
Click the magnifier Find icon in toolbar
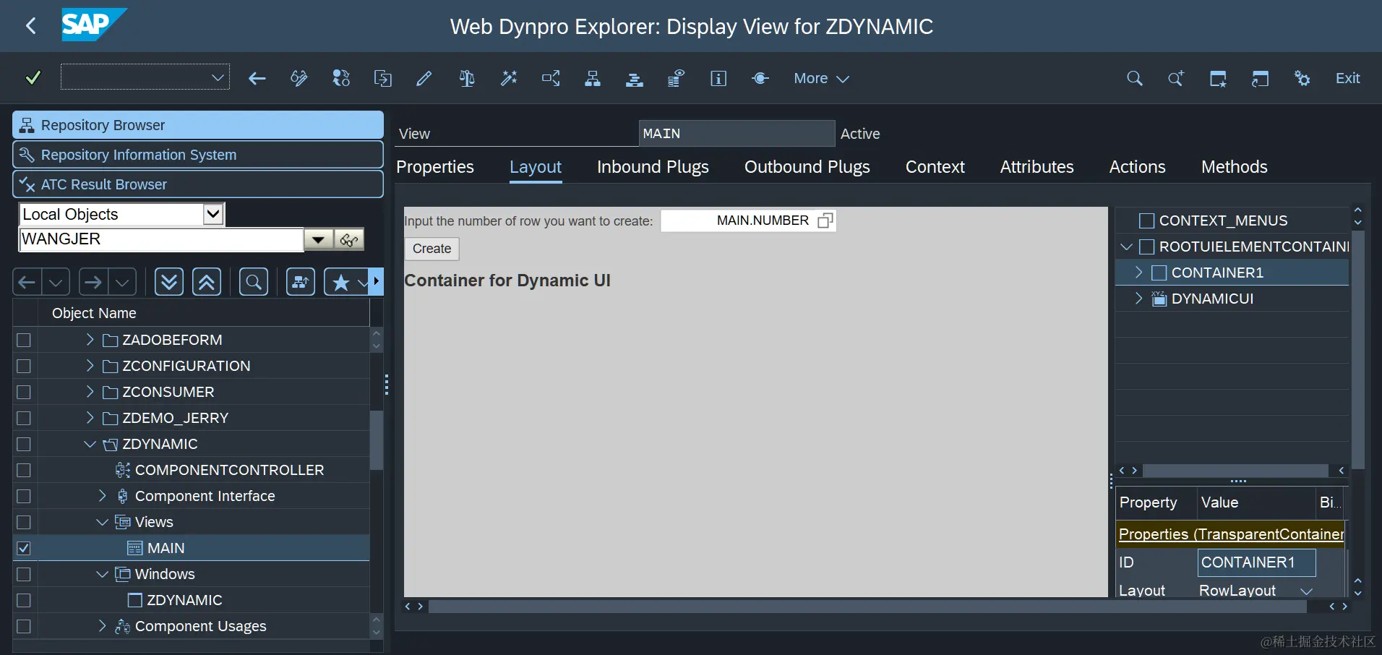(1135, 78)
